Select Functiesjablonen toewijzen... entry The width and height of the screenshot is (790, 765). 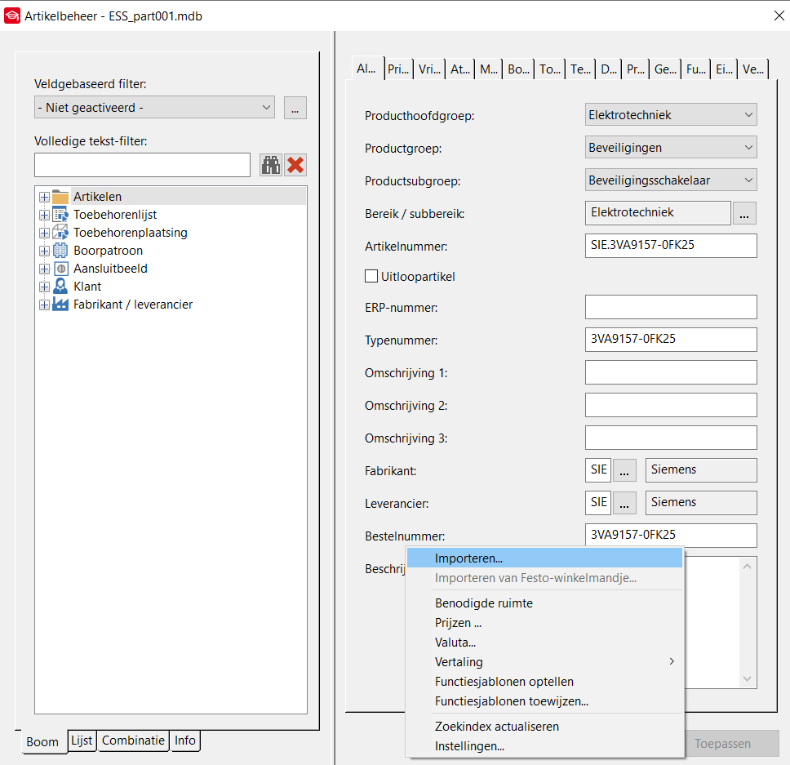tap(544, 701)
